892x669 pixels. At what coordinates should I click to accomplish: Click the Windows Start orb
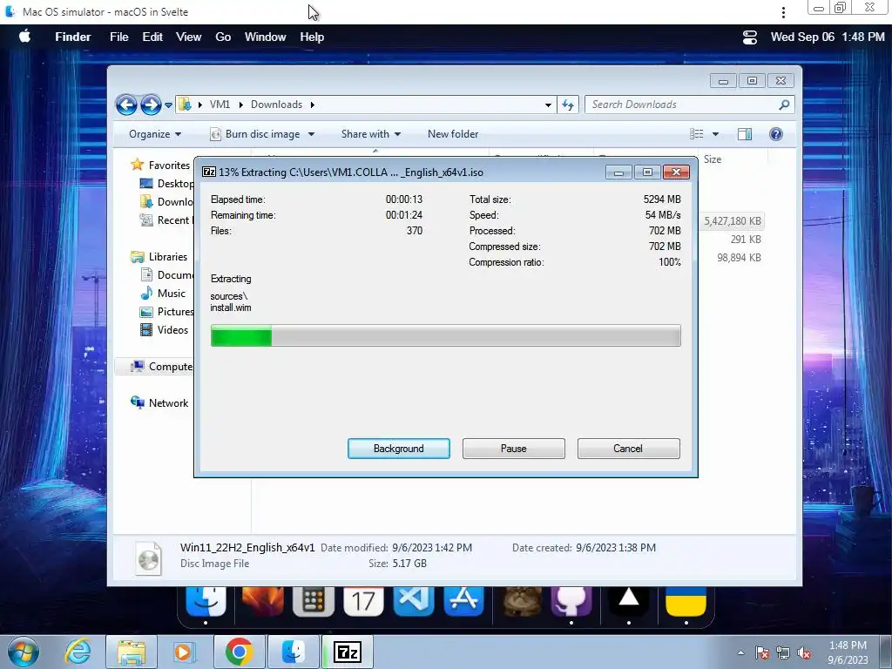[24, 652]
